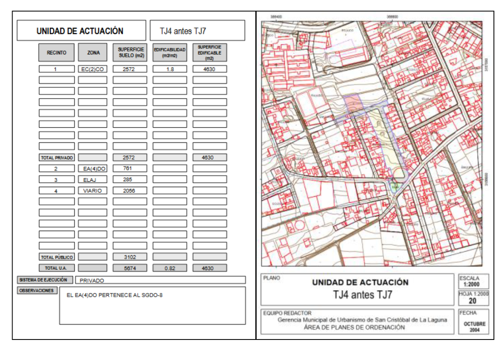Click the TOTAL PRIVADO row label
The height and width of the screenshot is (344, 498).
tap(56, 158)
